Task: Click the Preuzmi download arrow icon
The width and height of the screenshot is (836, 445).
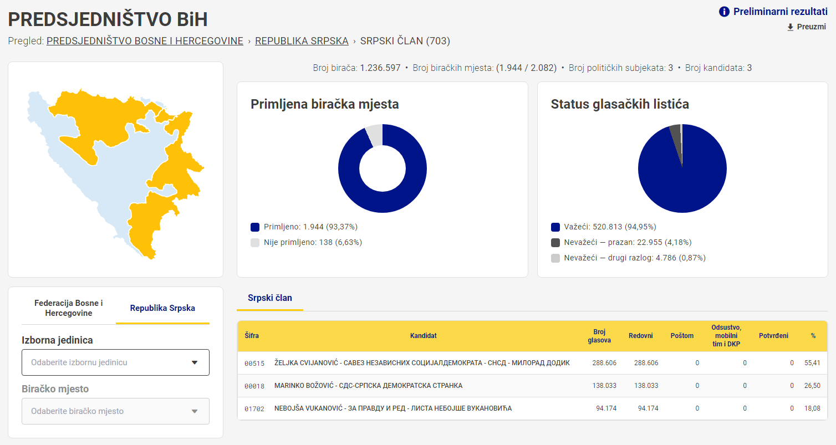Action: tap(791, 27)
